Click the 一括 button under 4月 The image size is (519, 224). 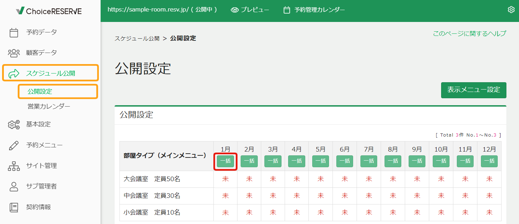[297, 161]
